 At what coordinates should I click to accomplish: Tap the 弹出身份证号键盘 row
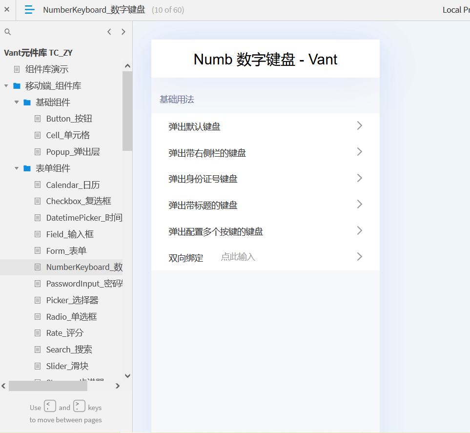pos(266,179)
